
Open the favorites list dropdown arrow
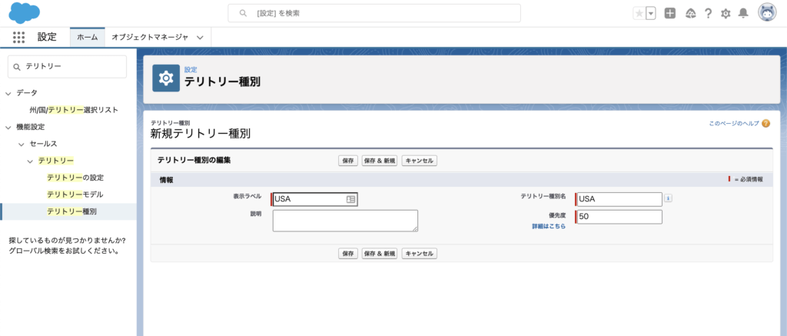tap(651, 13)
